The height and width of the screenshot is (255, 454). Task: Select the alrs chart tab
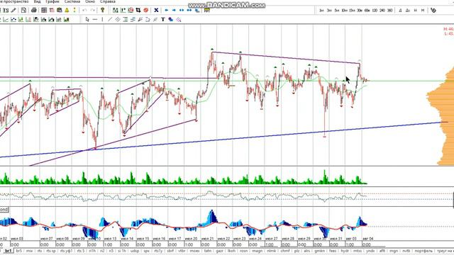pyautogui.click(x=306, y=251)
